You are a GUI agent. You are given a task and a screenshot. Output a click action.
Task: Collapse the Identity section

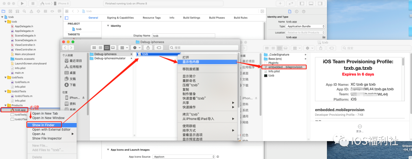[108, 26]
